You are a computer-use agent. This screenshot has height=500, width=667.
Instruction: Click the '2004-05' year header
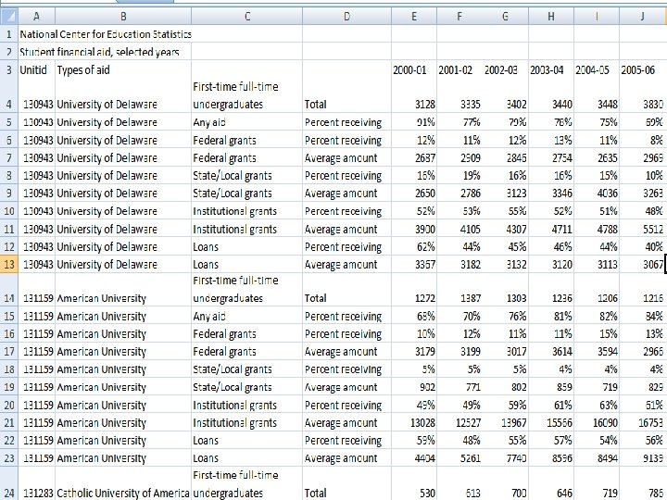click(x=592, y=69)
